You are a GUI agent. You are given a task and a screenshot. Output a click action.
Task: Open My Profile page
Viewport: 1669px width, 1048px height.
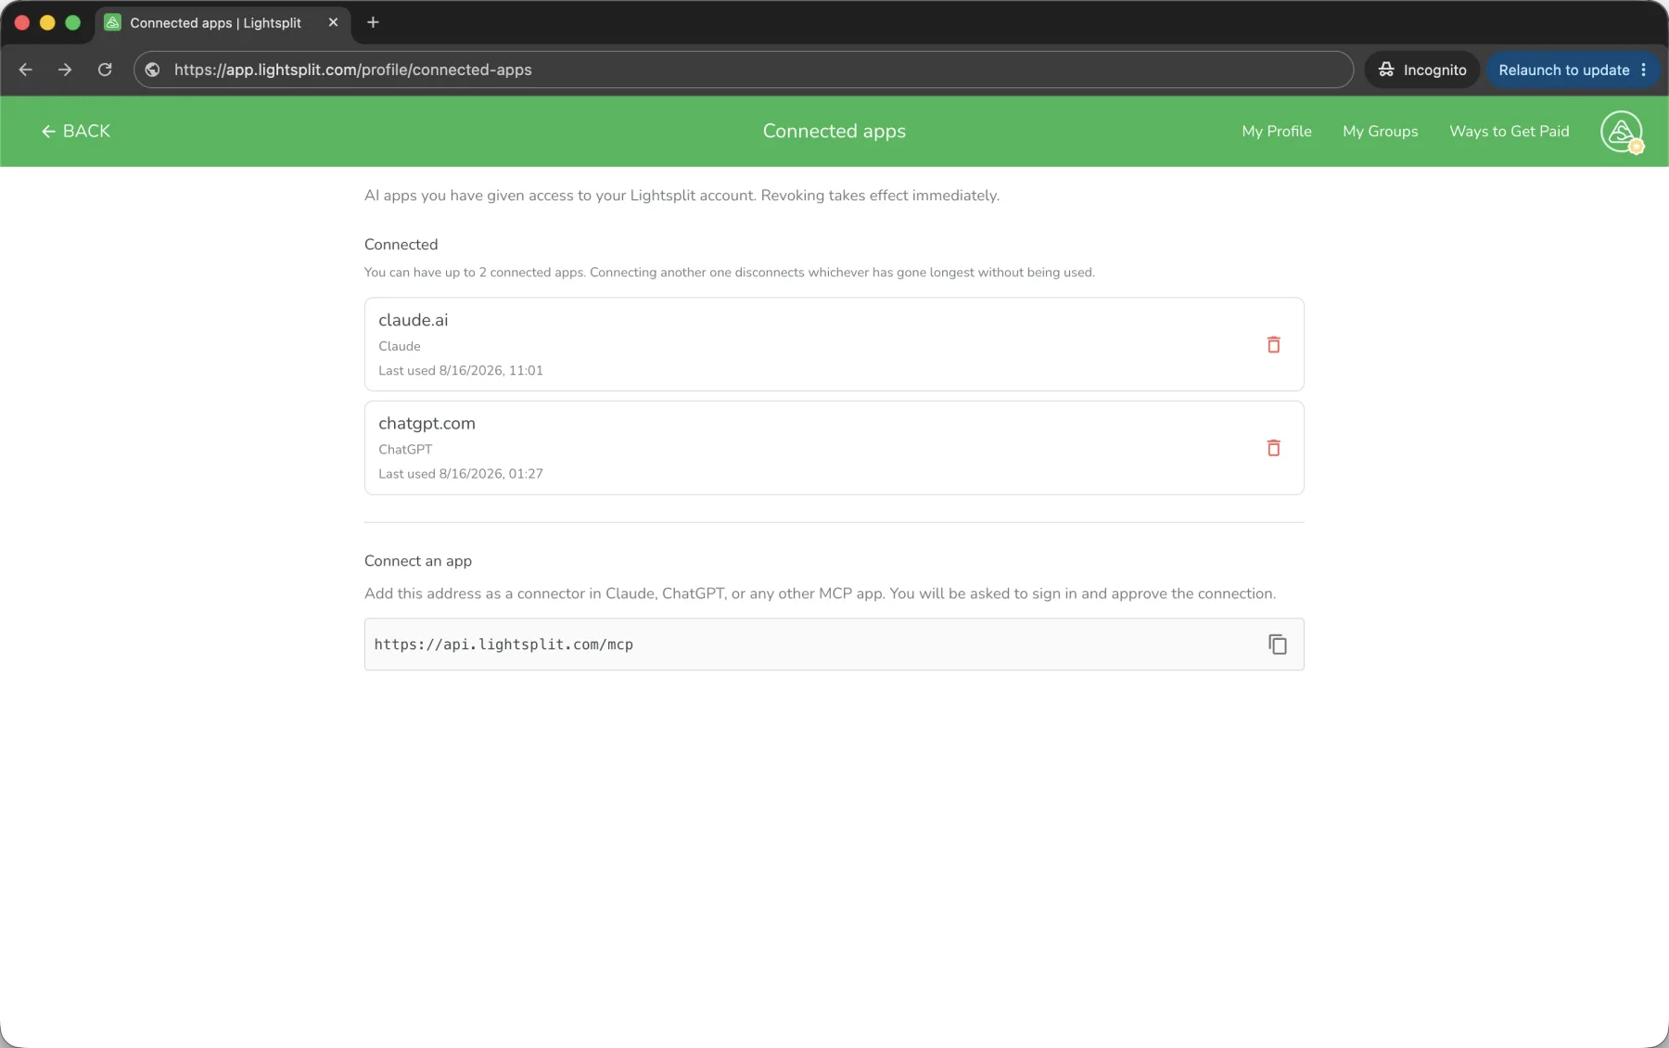[x=1276, y=132]
